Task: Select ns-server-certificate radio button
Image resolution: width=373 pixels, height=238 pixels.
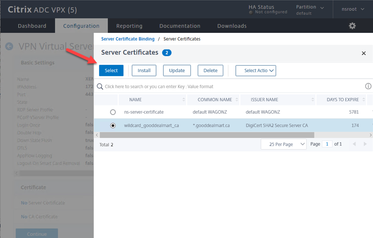Action: tap(113, 112)
